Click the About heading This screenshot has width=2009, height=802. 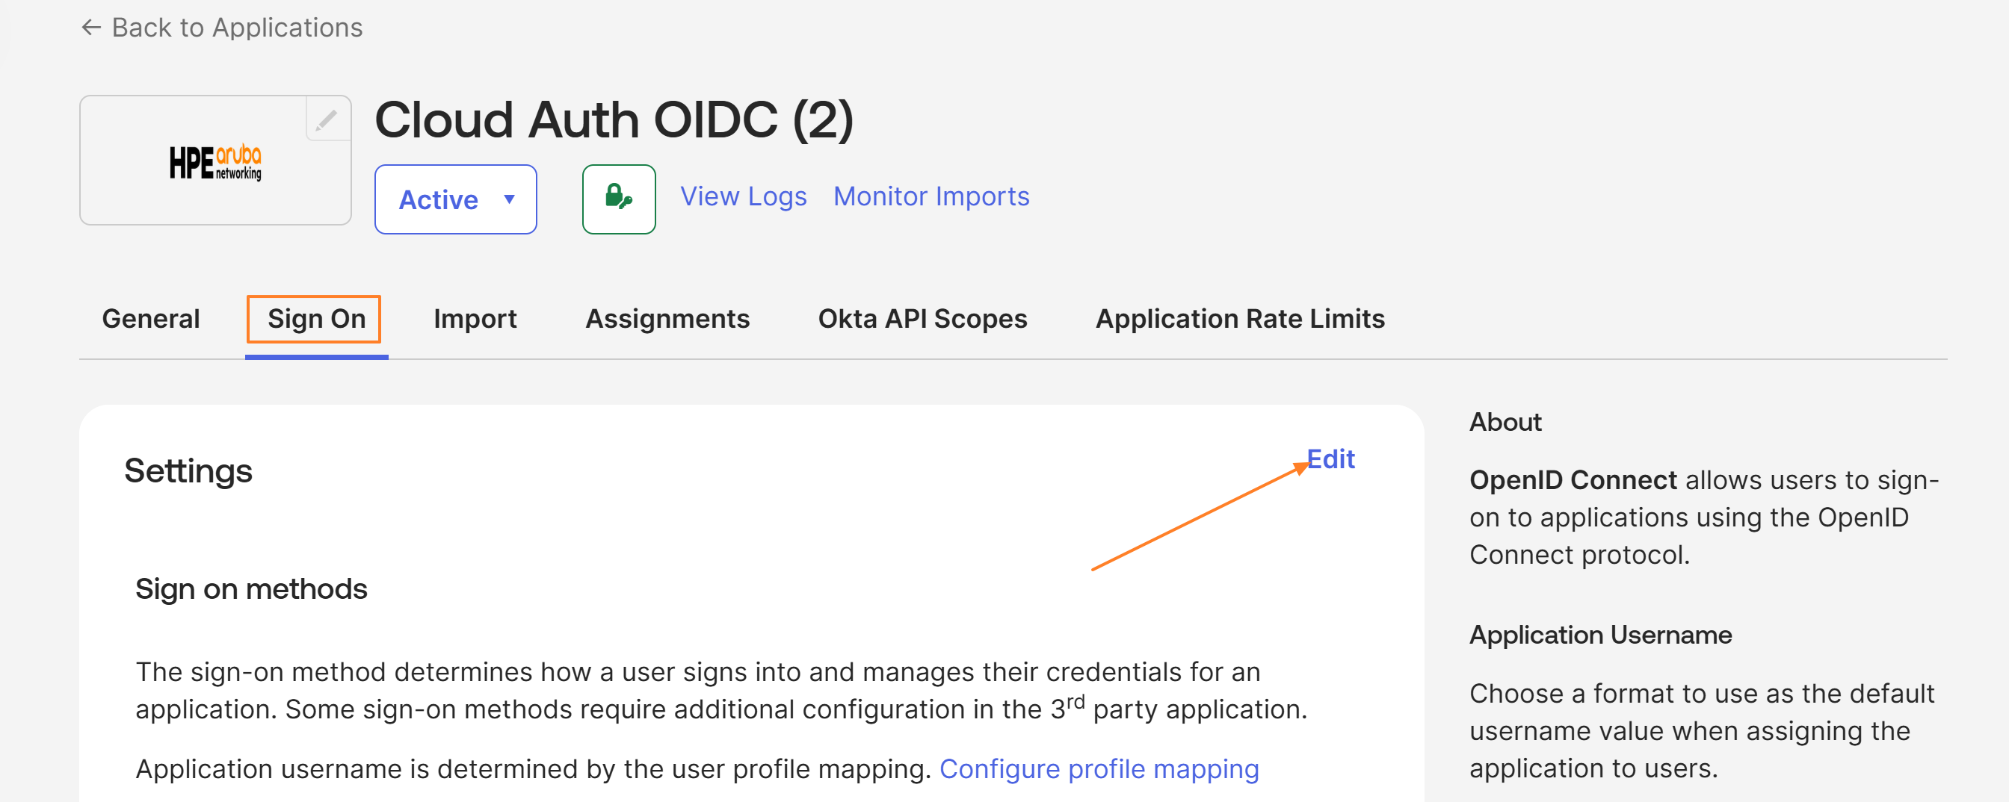1505,422
